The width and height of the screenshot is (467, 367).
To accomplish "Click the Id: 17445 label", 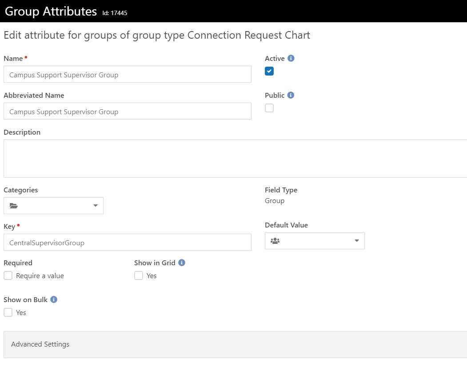I will [x=115, y=13].
